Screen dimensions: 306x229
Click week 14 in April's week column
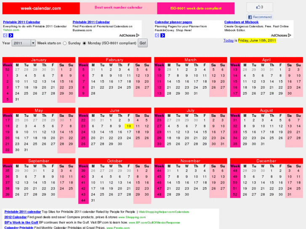tap(235, 76)
